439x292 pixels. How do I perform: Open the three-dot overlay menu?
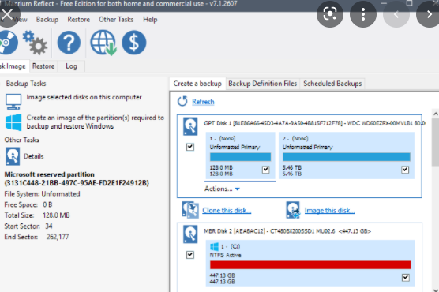(363, 13)
